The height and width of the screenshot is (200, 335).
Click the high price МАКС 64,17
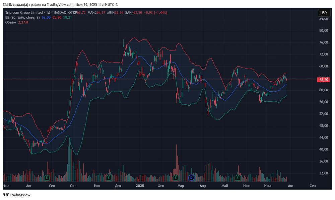pos(96,13)
